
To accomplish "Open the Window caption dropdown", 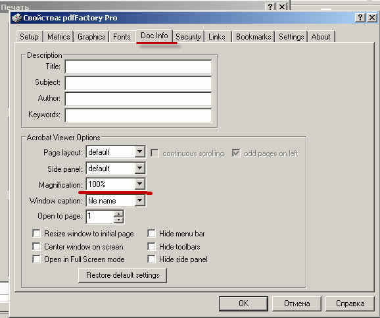I will (x=139, y=200).
